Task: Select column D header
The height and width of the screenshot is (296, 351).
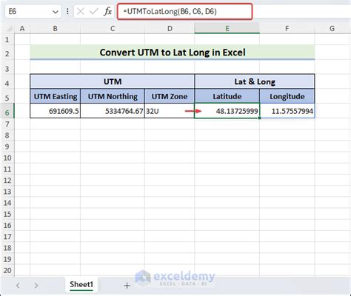Action: (x=170, y=29)
